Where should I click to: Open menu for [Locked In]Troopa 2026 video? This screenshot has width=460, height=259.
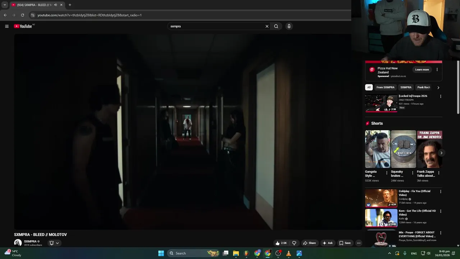pyautogui.click(x=441, y=96)
